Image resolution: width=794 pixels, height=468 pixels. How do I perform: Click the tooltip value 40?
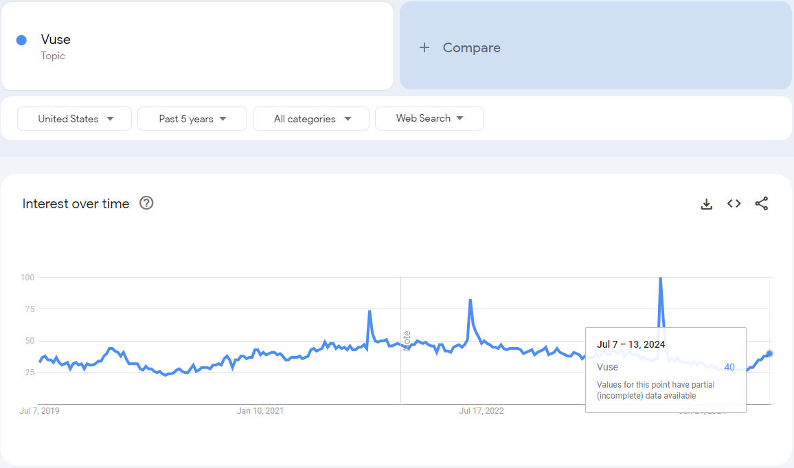point(729,367)
